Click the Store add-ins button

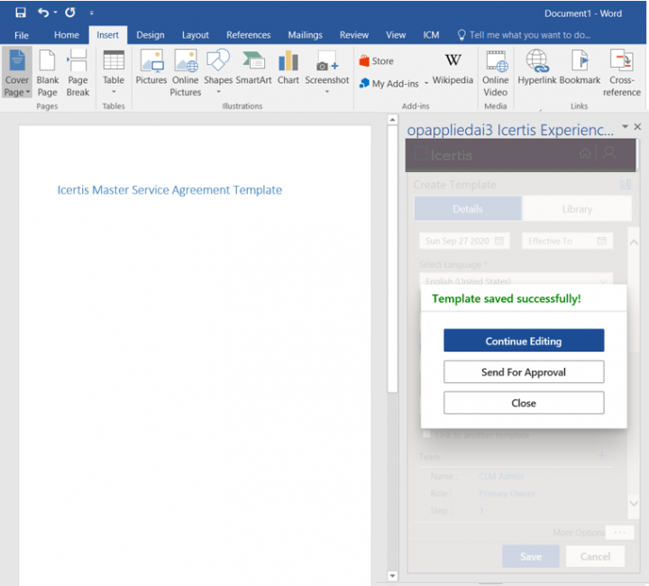pyautogui.click(x=377, y=61)
